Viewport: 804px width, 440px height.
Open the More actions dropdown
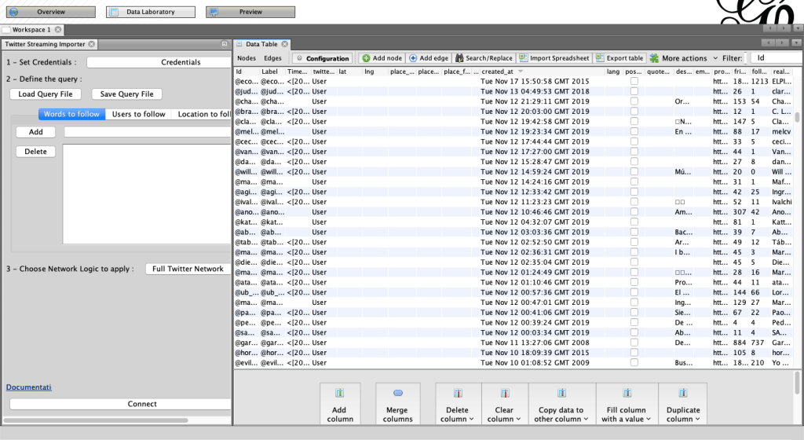point(715,58)
